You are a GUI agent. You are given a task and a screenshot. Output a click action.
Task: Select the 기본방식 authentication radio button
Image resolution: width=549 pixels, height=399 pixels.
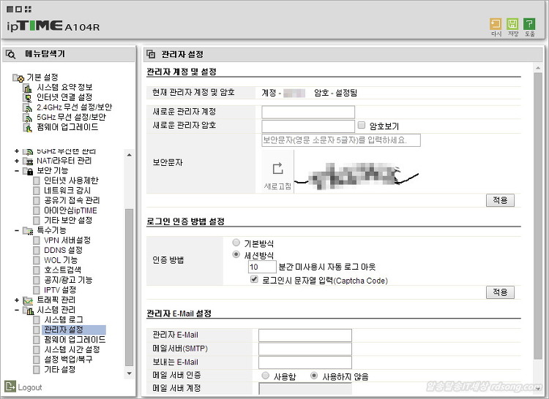point(236,243)
